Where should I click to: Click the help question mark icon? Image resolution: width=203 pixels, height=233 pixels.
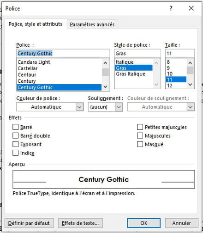(x=171, y=8)
